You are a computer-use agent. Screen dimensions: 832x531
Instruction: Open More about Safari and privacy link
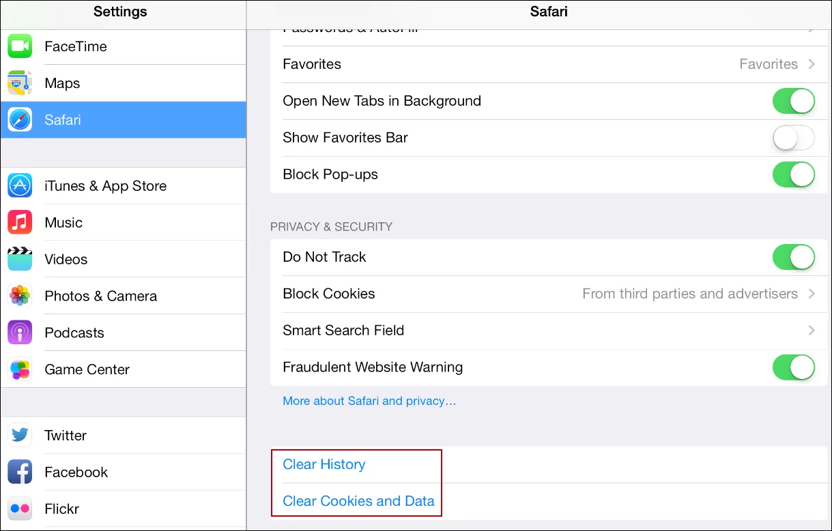point(369,401)
